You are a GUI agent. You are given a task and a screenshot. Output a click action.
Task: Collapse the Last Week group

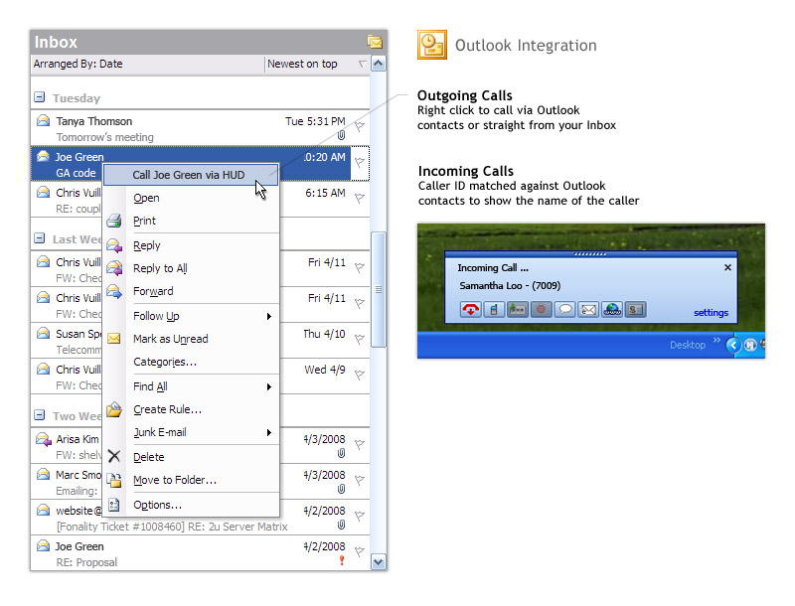pos(40,239)
